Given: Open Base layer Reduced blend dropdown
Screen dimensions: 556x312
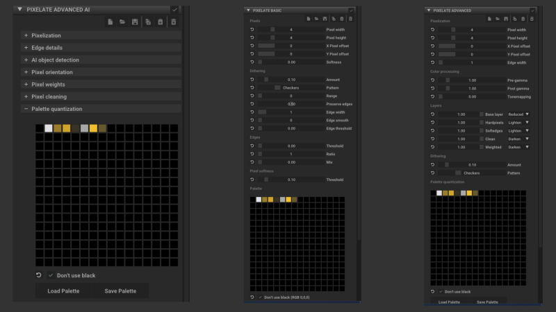Looking at the screenshot, I should [518, 114].
